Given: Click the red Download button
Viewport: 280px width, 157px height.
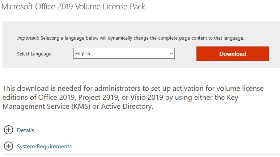Looking at the screenshot, I should tap(233, 54).
